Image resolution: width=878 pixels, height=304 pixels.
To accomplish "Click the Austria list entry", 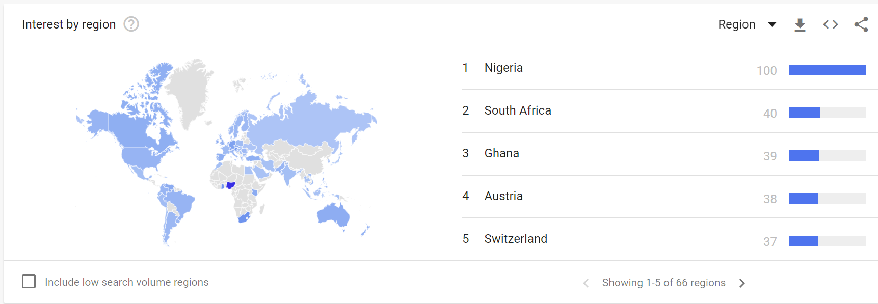I will click(x=503, y=196).
